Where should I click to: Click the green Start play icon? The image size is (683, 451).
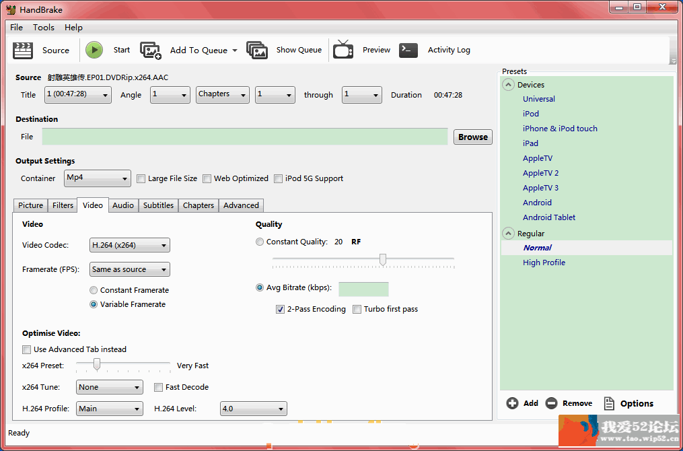tap(94, 50)
